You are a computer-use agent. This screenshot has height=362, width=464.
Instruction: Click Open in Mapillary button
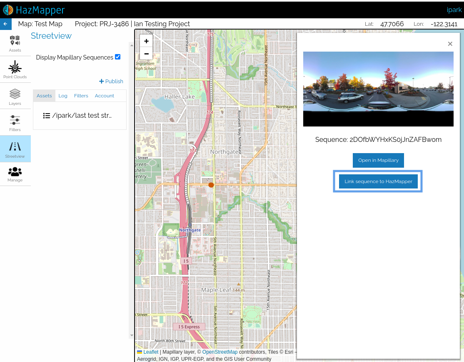coord(378,160)
